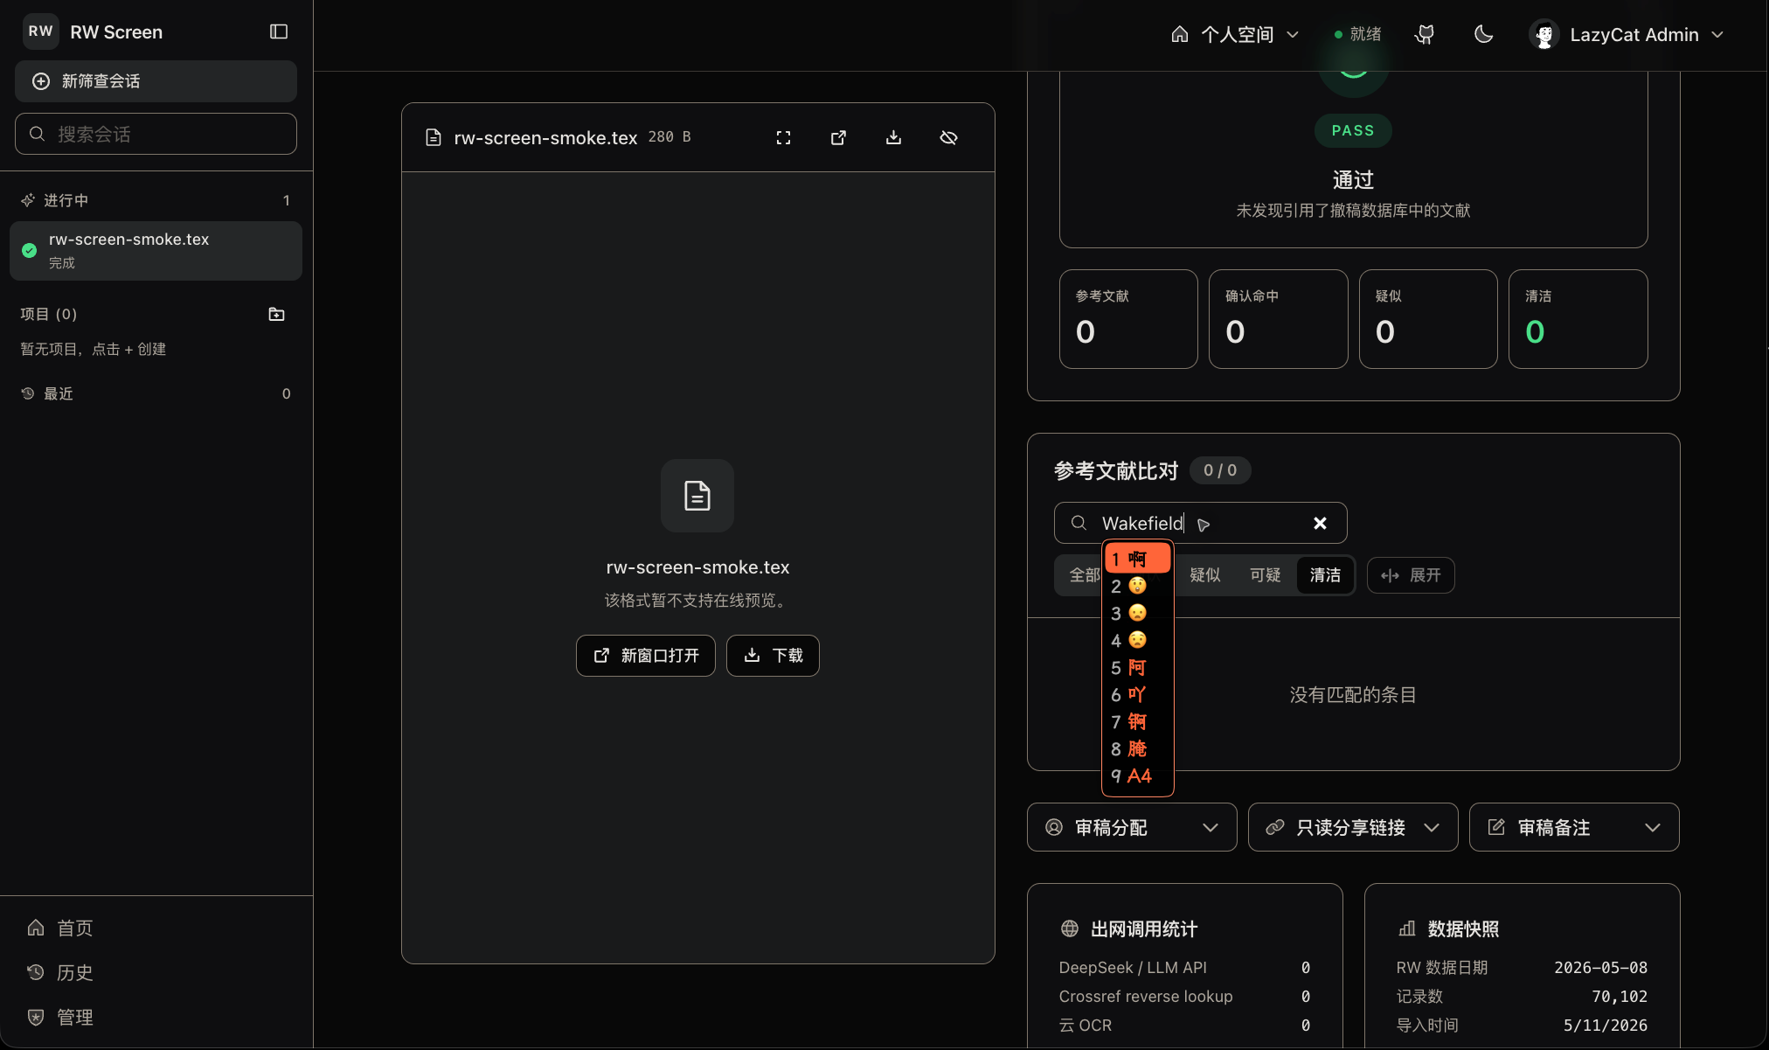Open the LazyCat Admin user menu

point(1628,34)
